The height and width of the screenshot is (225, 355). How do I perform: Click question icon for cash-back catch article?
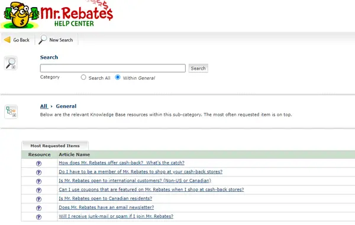point(38,164)
